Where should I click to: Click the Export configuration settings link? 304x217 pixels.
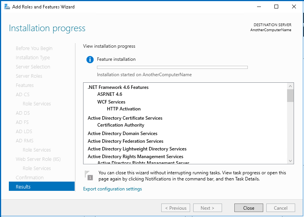112,189
